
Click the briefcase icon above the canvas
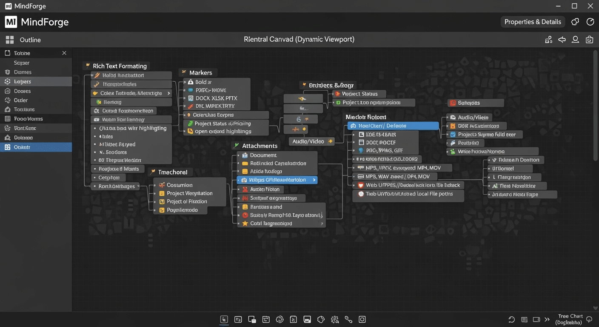[589, 39]
